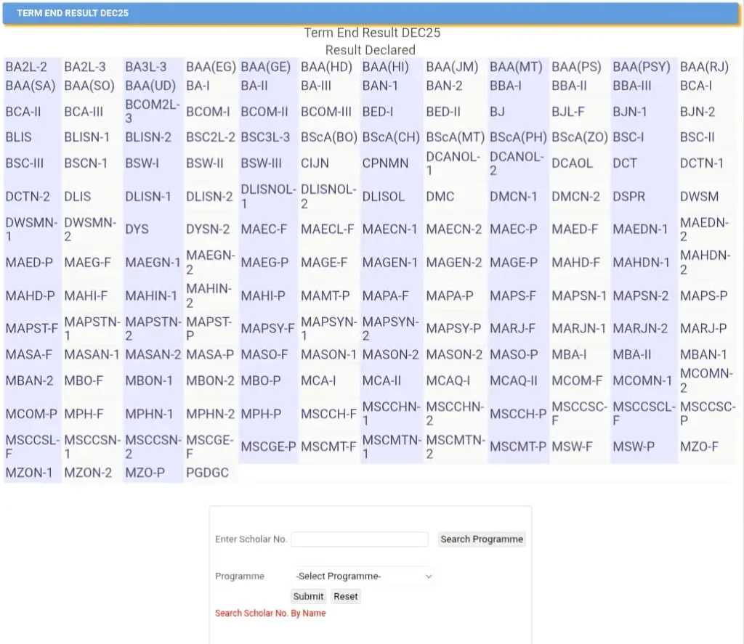Click the BSC-II programme cell
The width and height of the screenshot is (744, 644).
point(697,137)
